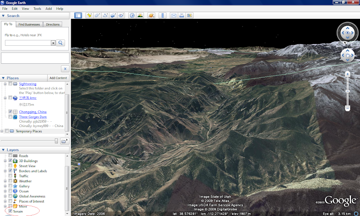360x216 pixels.
Task: Zoom out with the minus button
Action: (x=347, y=108)
